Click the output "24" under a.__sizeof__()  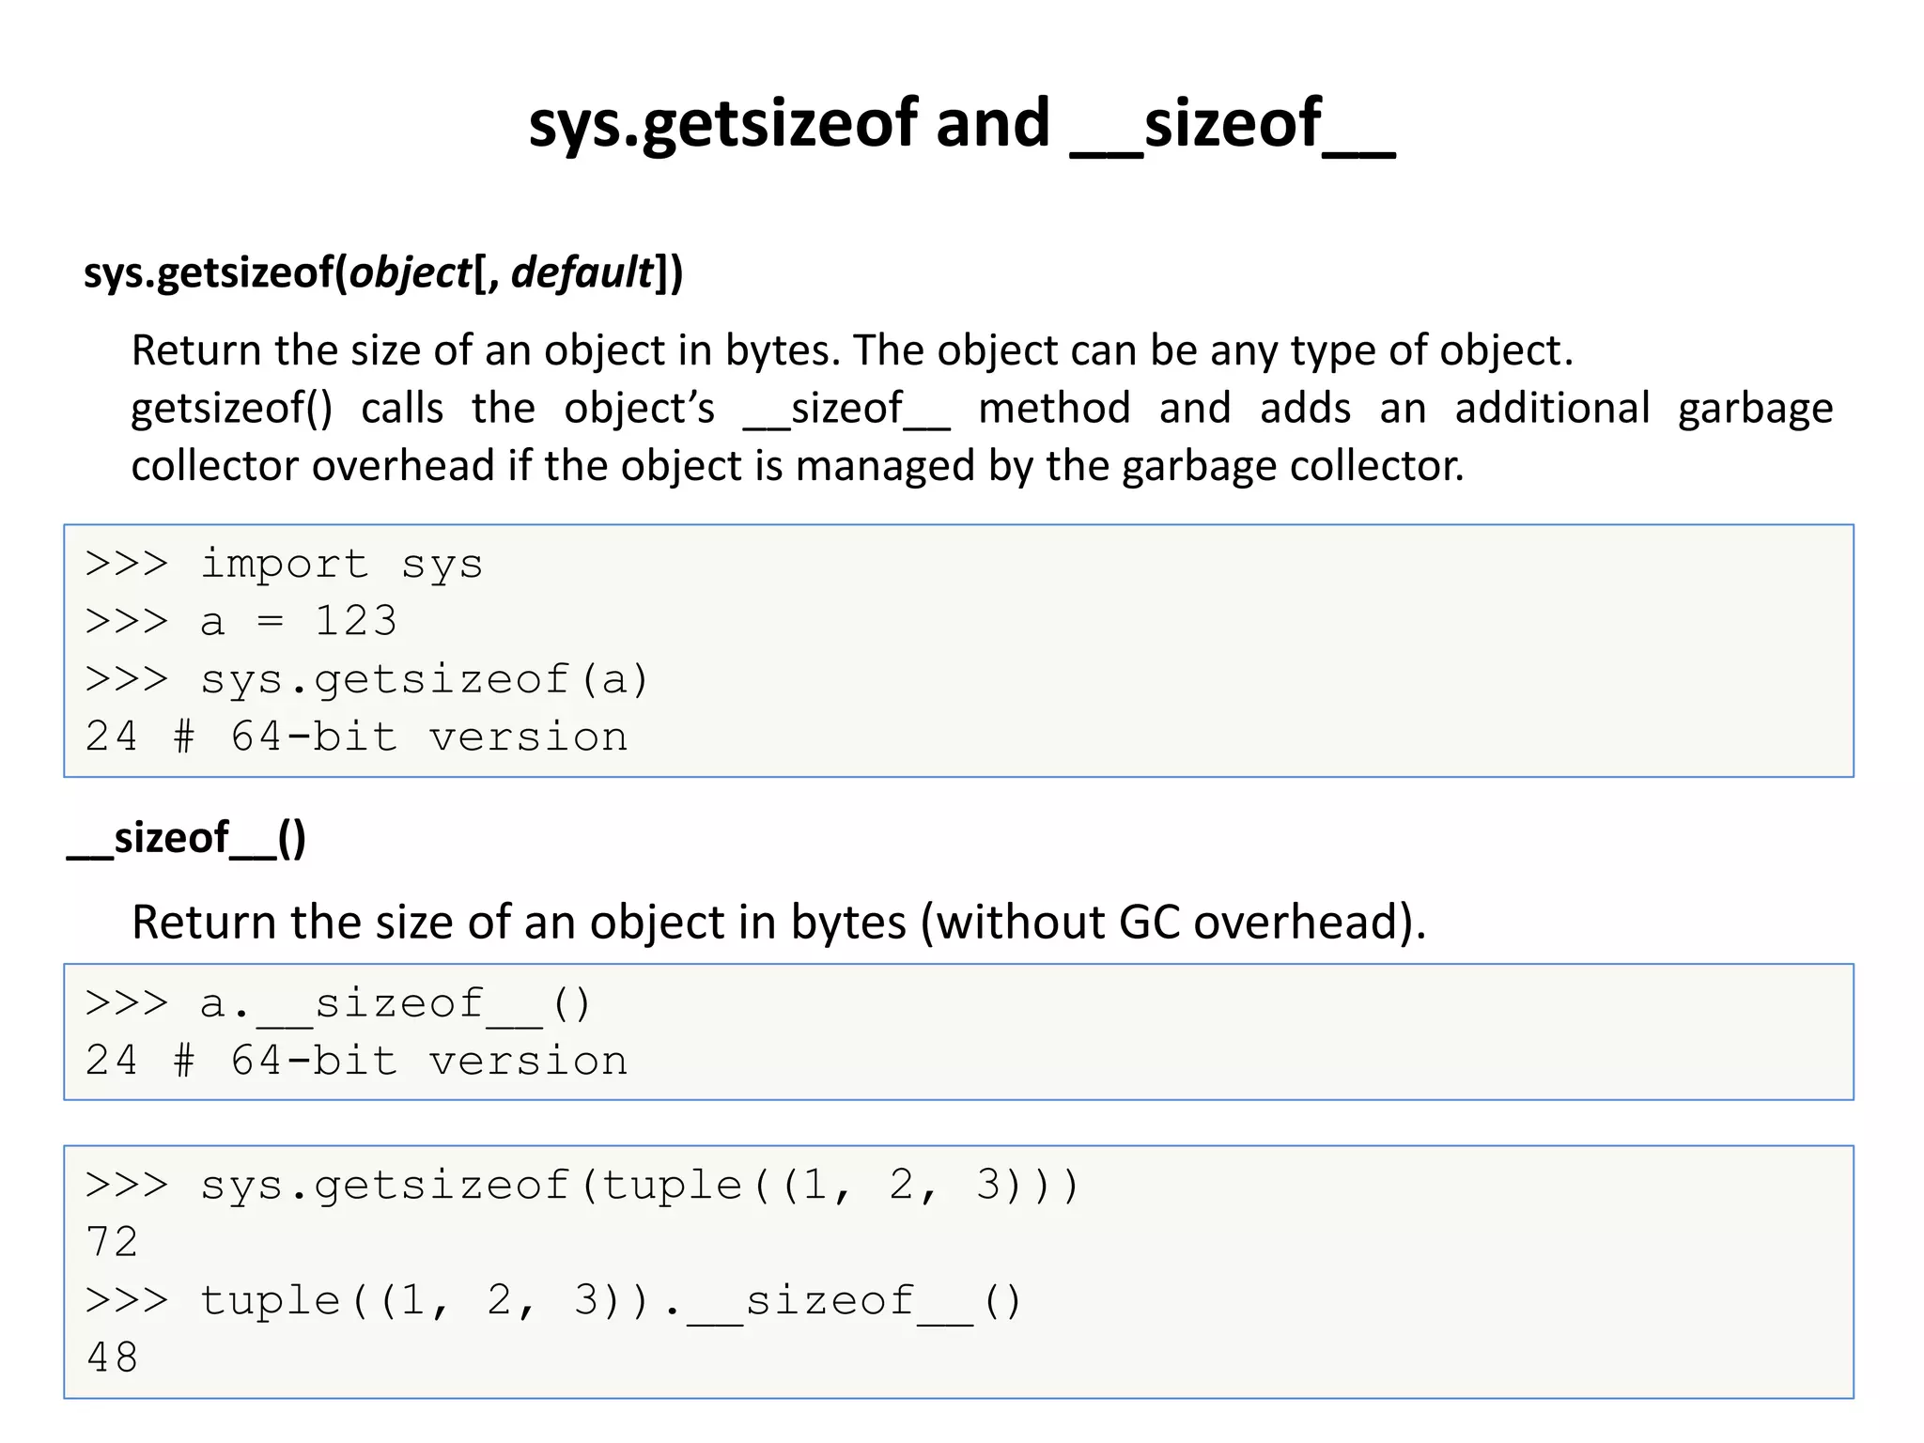click(111, 1062)
